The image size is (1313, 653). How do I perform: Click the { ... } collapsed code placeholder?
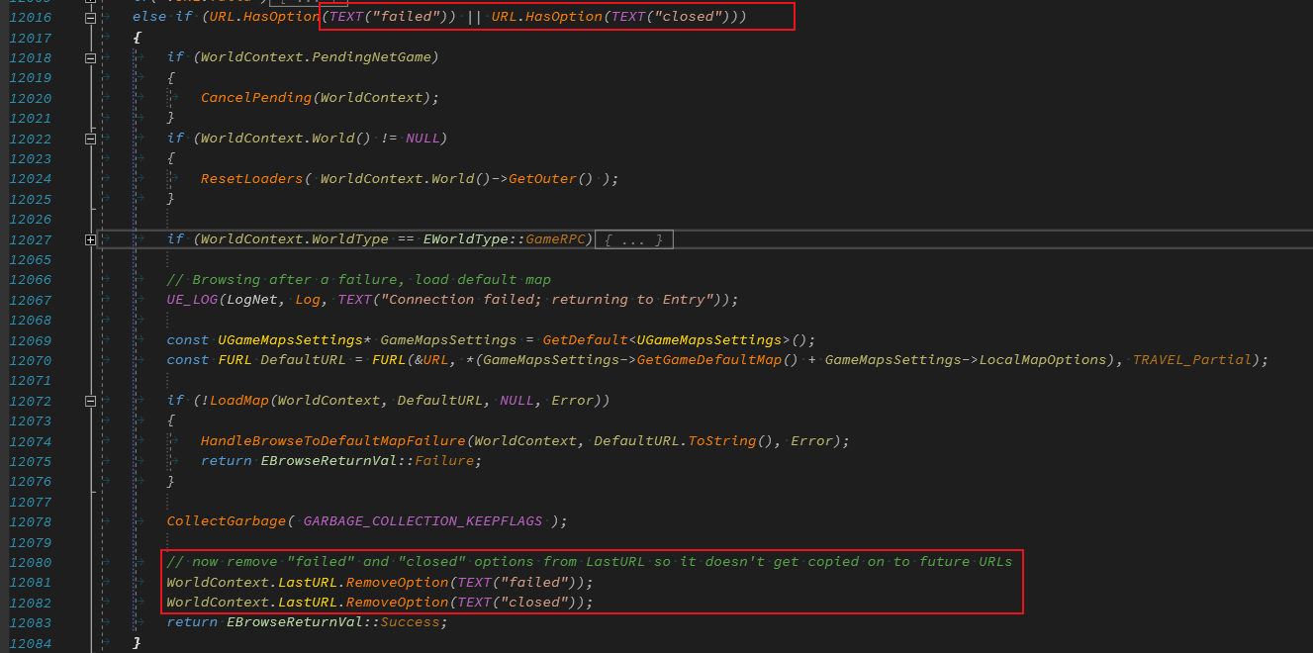(x=631, y=238)
